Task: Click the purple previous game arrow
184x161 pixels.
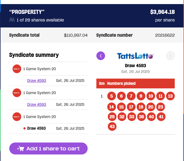Action: click(101, 56)
